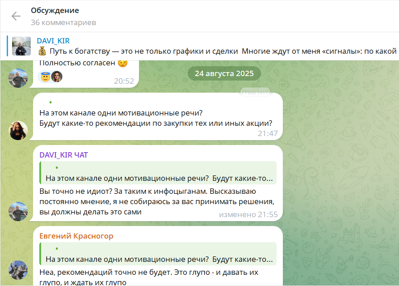Click the halo emoji reaction
The height and width of the screenshot is (286, 399).
(46, 77)
